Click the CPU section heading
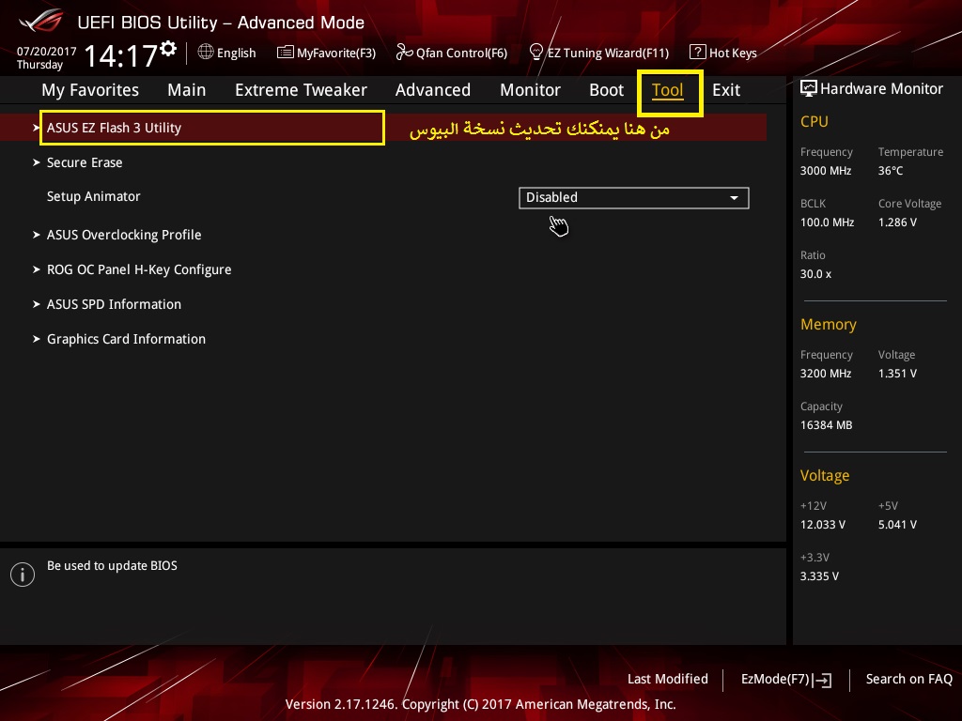 point(815,121)
